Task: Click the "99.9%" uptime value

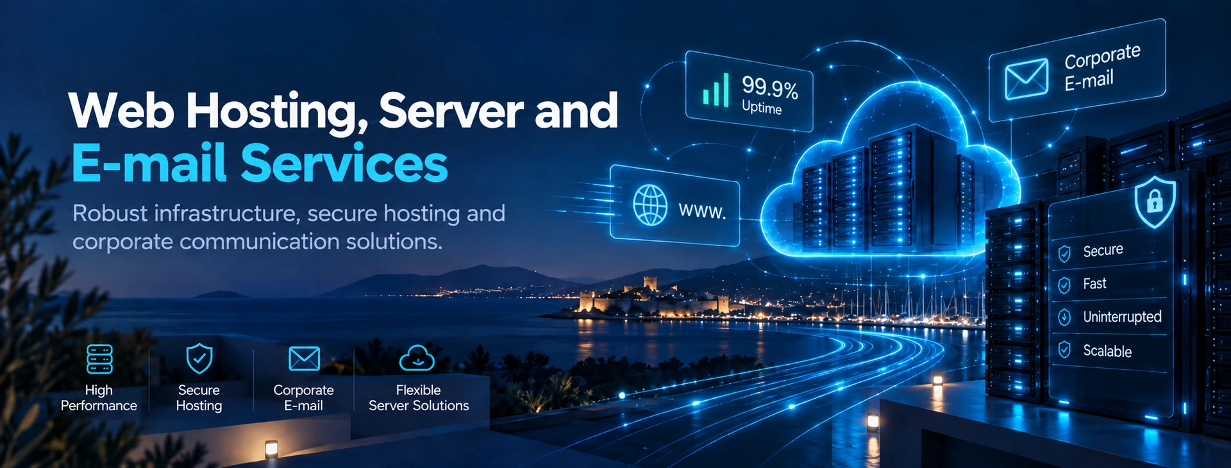Action: 770,87
